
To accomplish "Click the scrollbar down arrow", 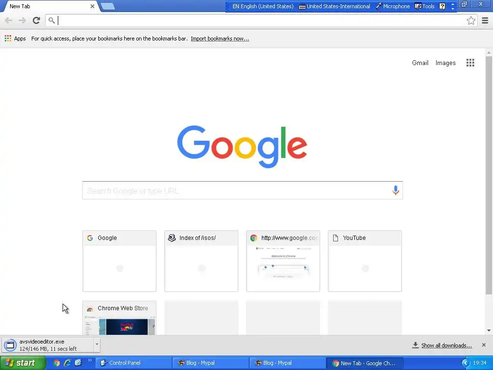I will [x=489, y=330].
